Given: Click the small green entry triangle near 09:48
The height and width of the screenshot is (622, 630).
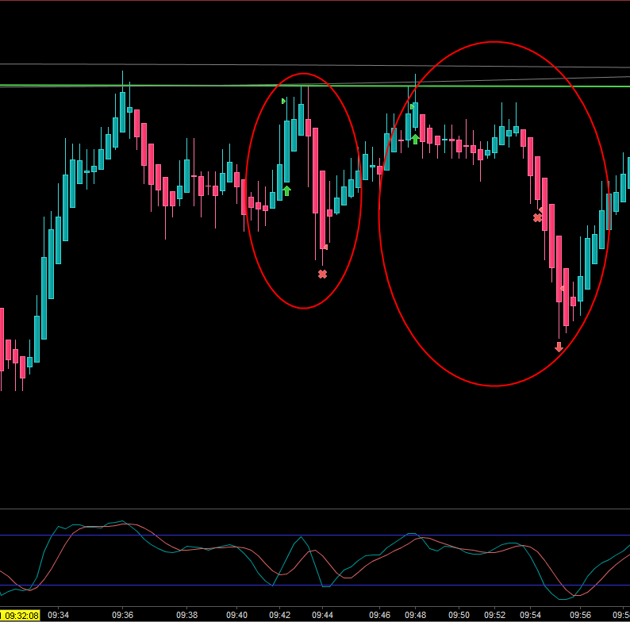Looking at the screenshot, I should point(412,107).
